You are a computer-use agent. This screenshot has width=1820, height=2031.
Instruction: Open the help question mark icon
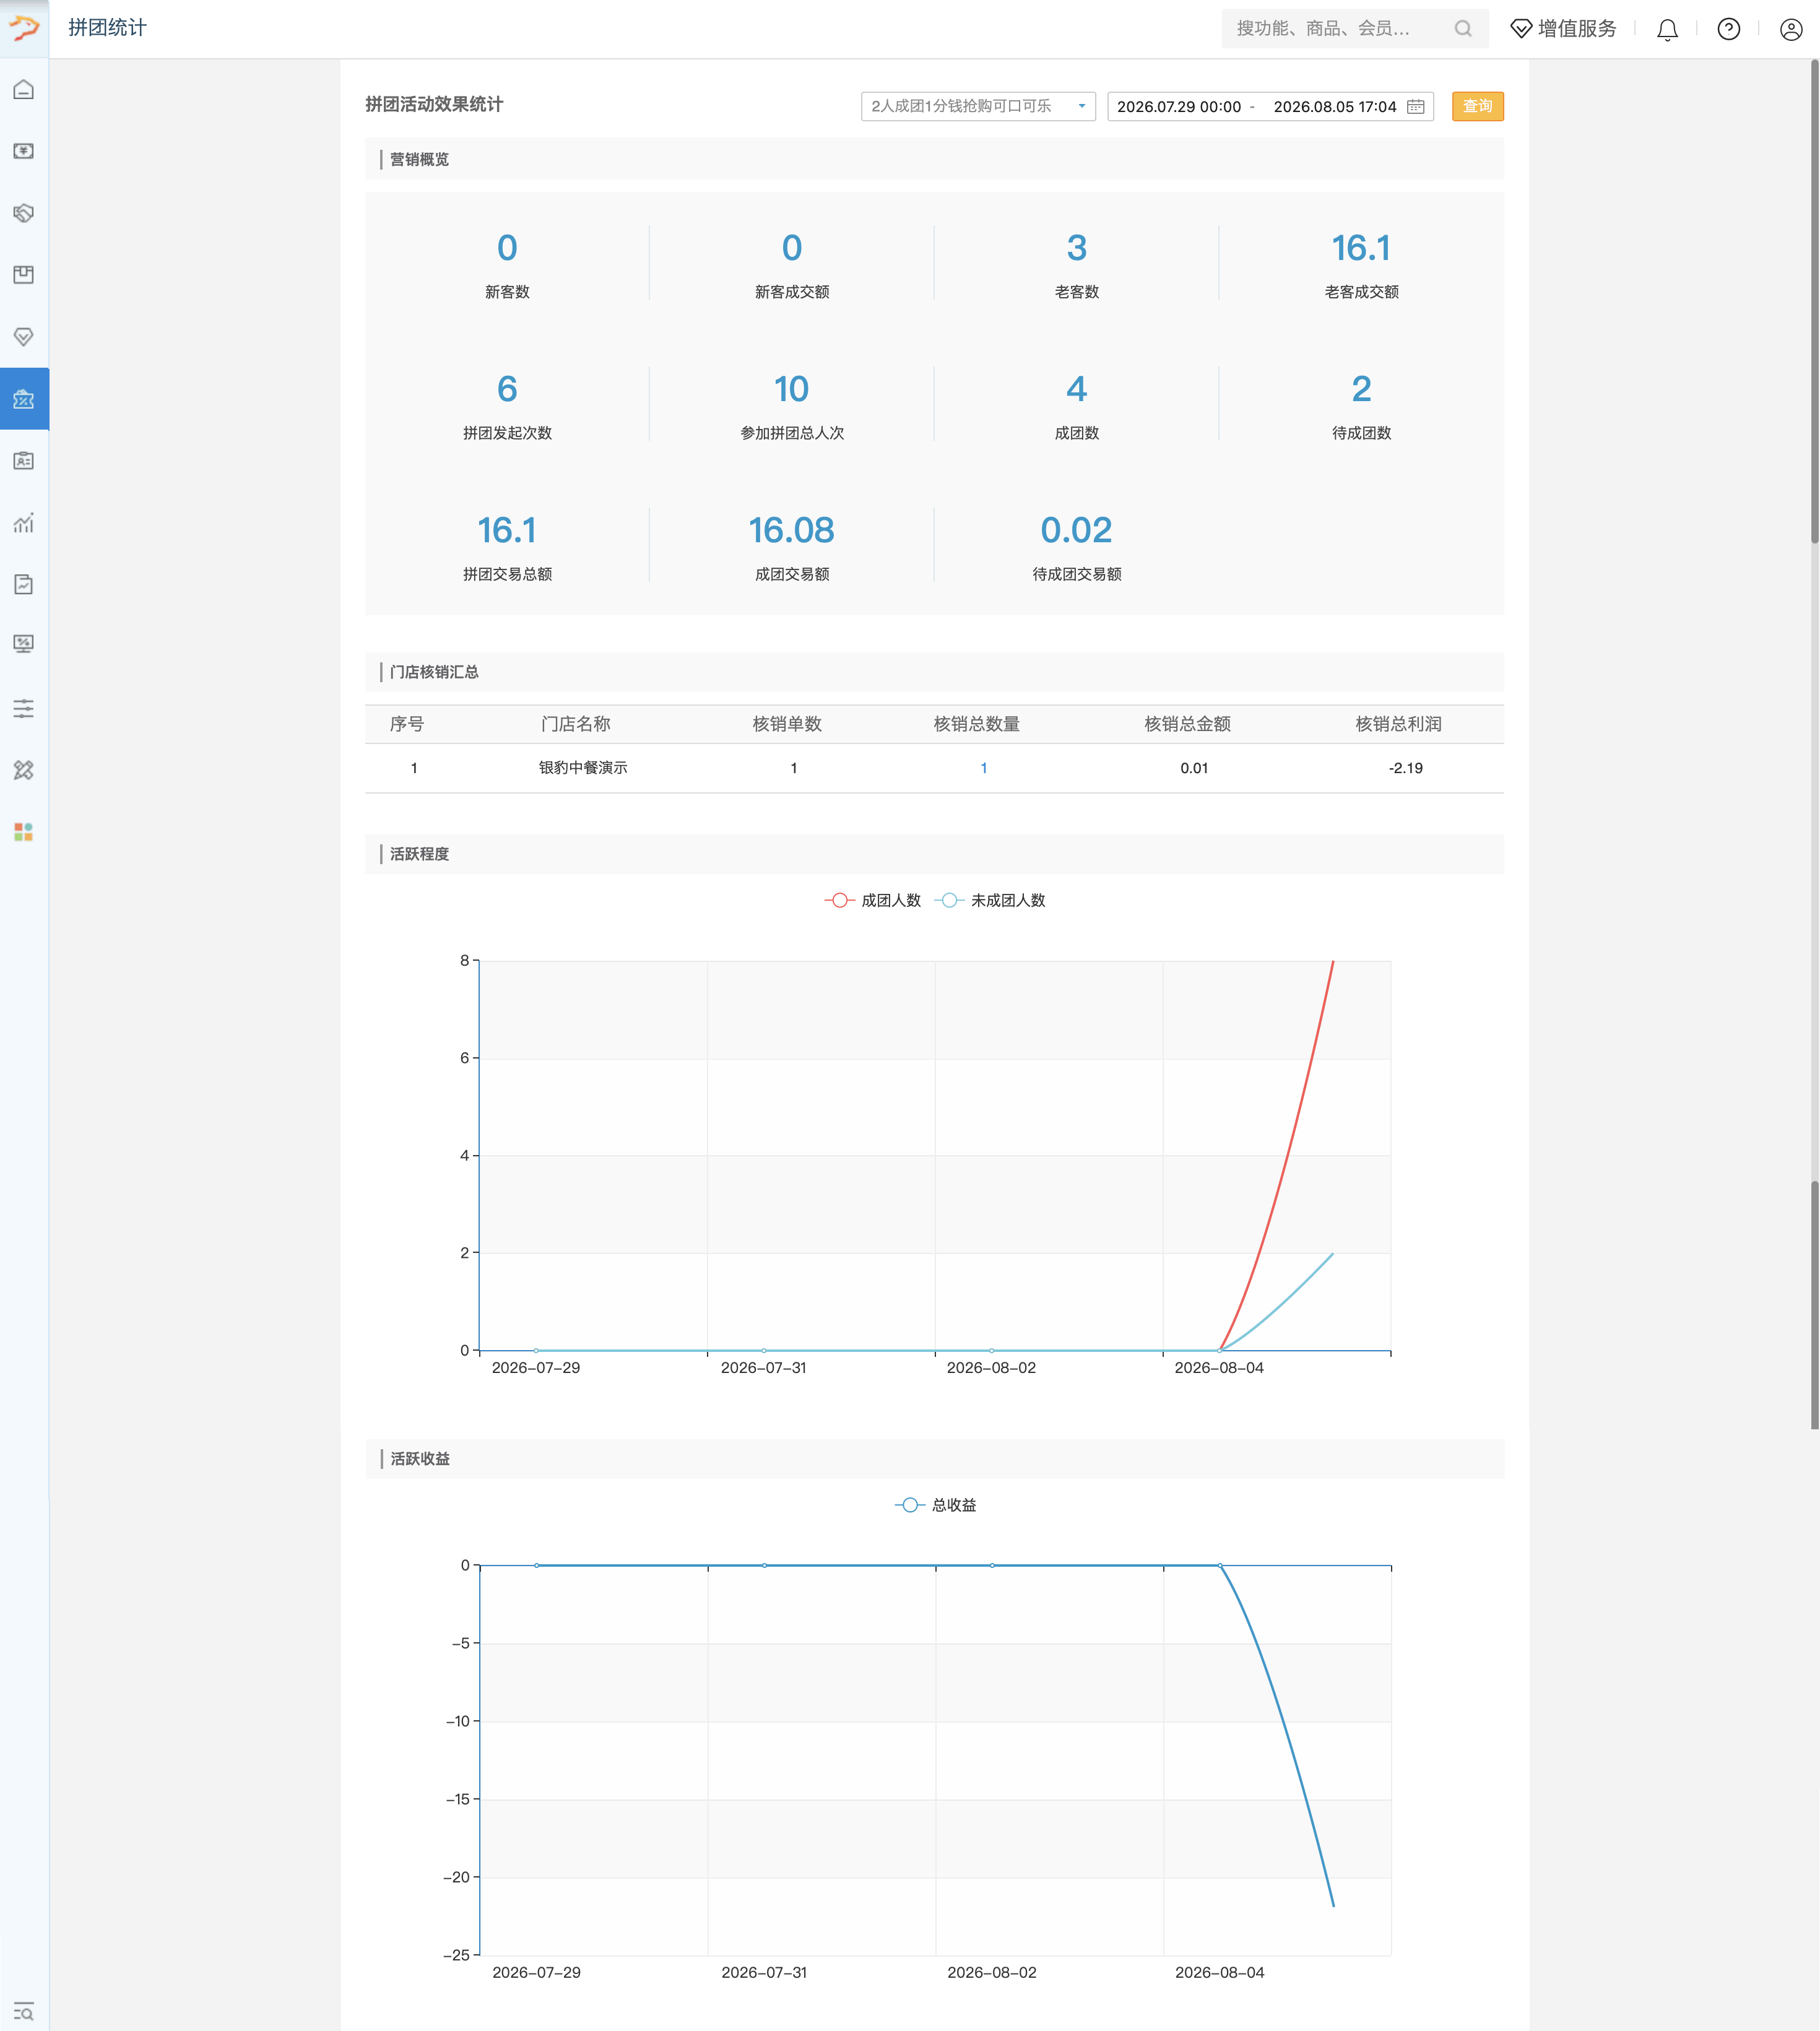pyautogui.click(x=1729, y=29)
